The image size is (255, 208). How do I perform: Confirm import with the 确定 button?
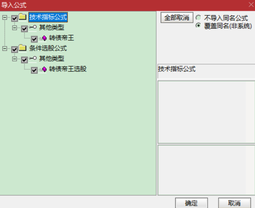[191, 203]
